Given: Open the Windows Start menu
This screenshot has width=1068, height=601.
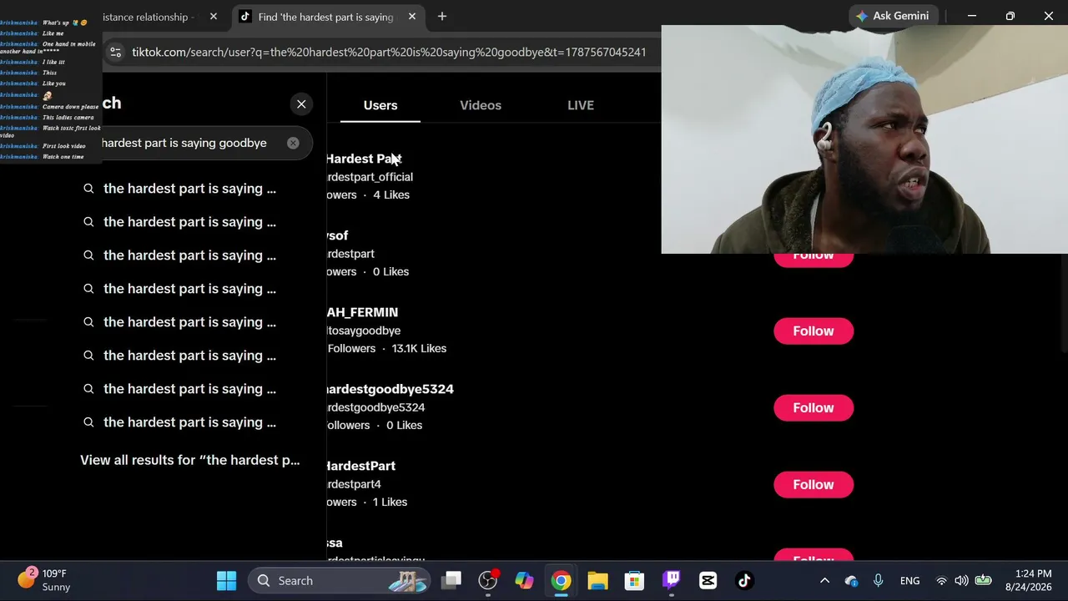Looking at the screenshot, I should (226, 581).
